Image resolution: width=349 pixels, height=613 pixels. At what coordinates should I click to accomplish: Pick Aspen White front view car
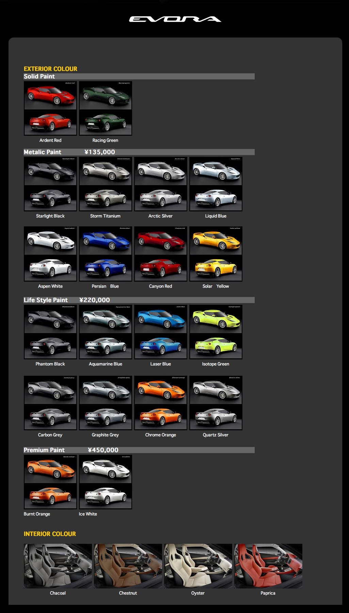[x=50, y=241]
